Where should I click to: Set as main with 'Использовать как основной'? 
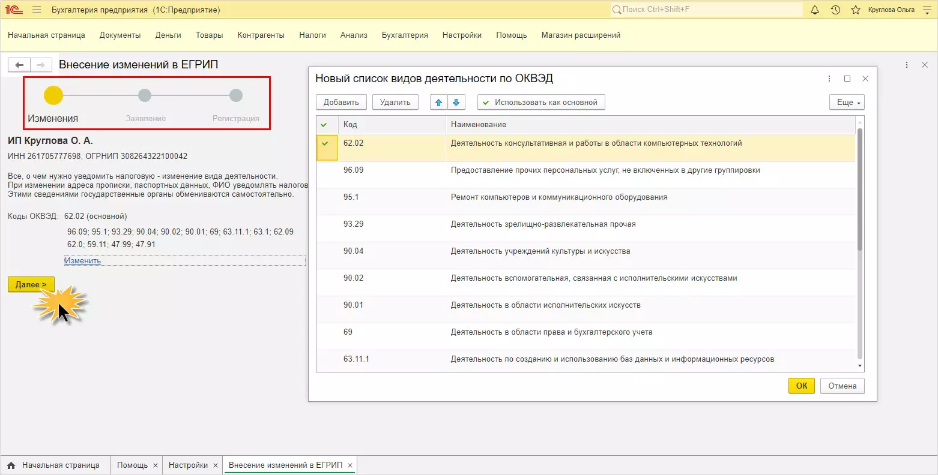pyautogui.click(x=540, y=103)
